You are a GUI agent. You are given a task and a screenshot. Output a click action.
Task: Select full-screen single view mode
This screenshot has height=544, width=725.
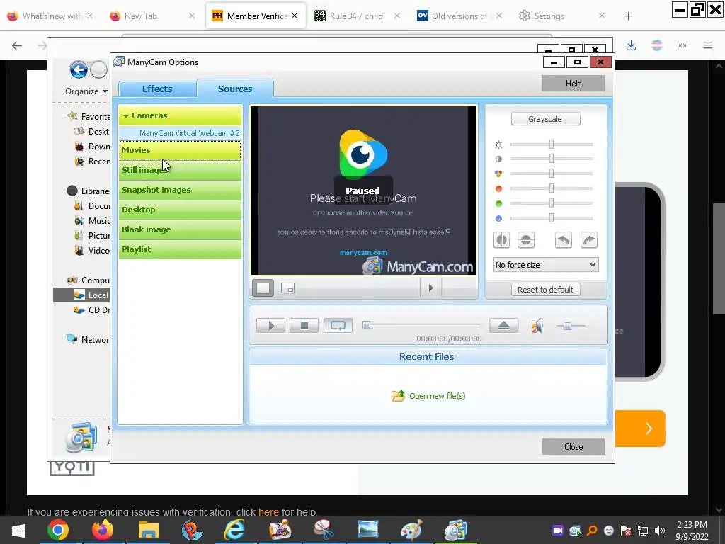pos(263,288)
